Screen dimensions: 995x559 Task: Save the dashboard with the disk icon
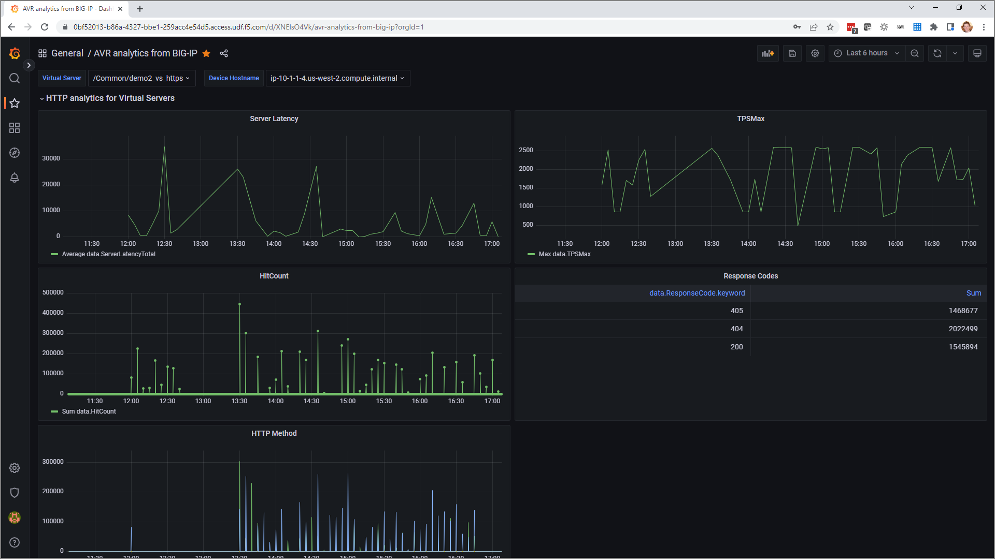click(792, 53)
